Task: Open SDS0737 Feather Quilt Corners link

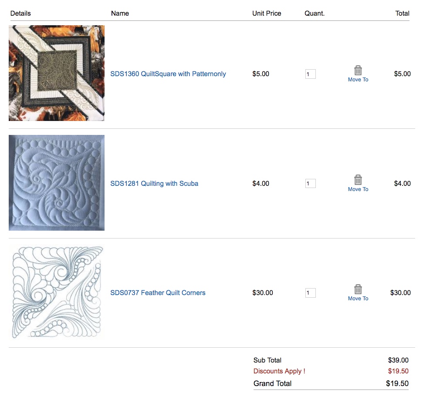Action: pyautogui.click(x=158, y=293)
